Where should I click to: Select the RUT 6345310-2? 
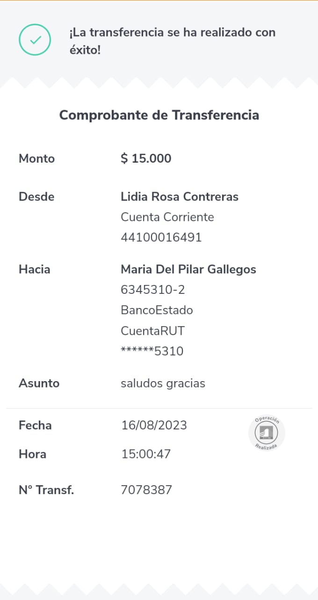[152, 290]
